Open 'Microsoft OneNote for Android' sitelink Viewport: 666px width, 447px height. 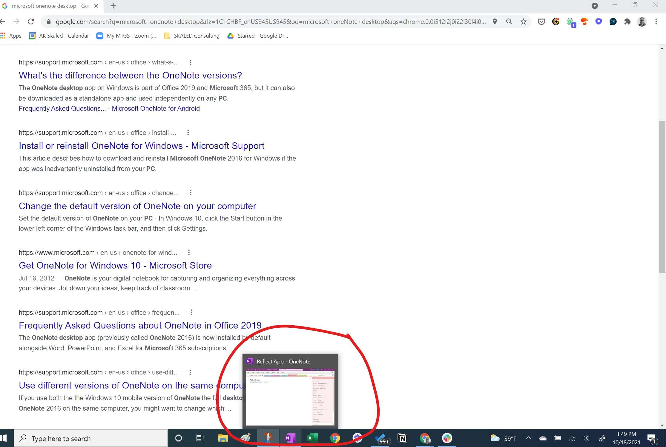(156, 108)
